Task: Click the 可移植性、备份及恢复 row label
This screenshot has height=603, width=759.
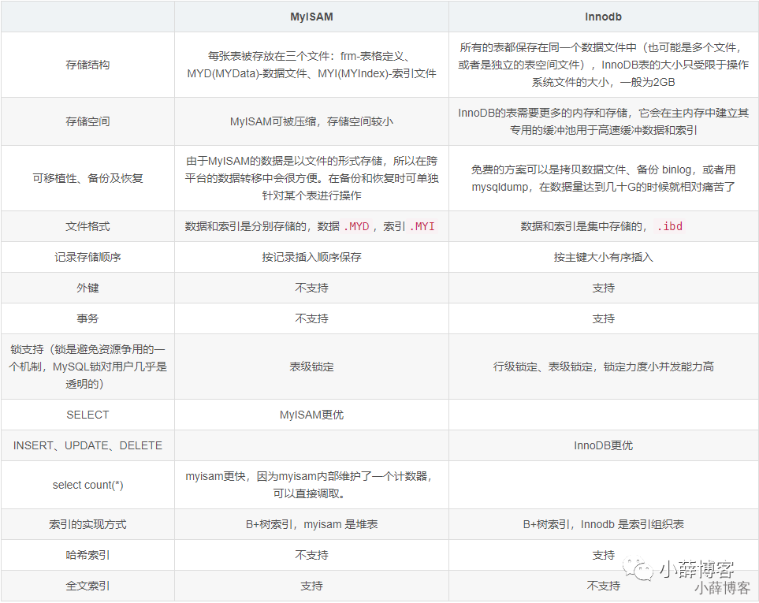Action: tap(87, 178)
